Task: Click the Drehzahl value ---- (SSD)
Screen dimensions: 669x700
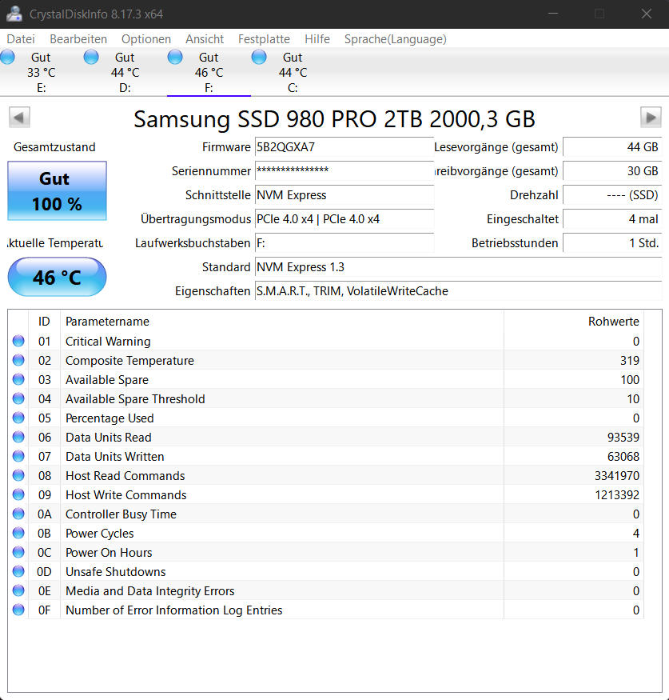Action: pyautogui.click(x=612, y=195)
